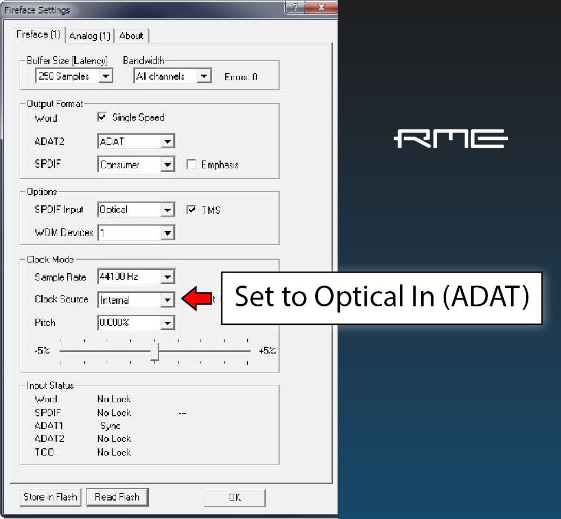561x519 pixels.
Task: Open the Bandwidth All channels dropdown
Action: [x=204, y=76]
